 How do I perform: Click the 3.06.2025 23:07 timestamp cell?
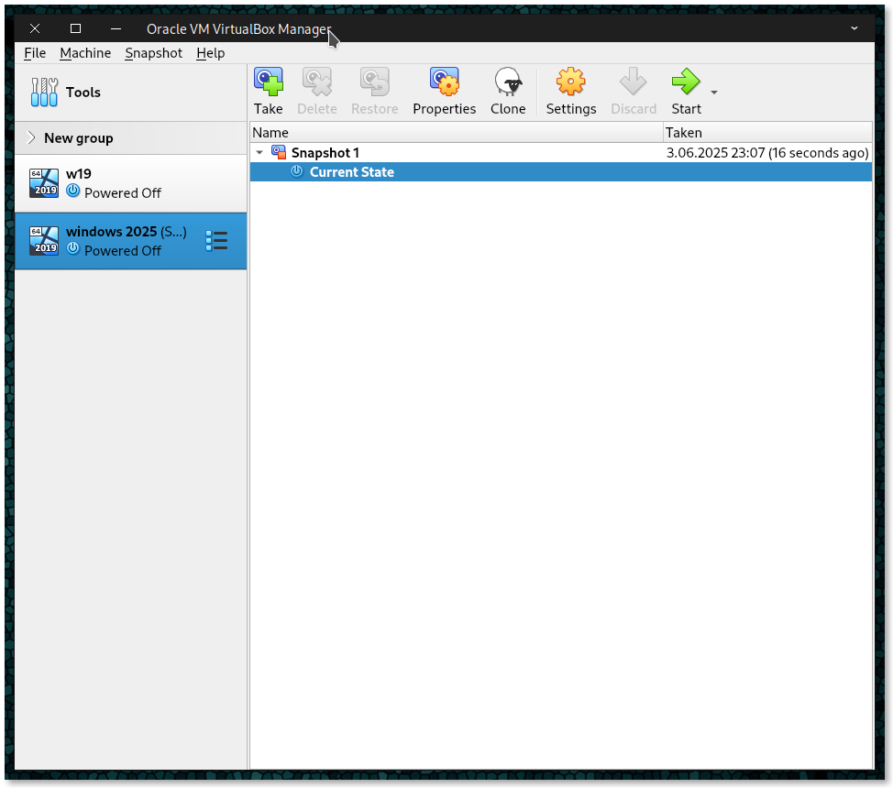click(x=767, y=153)
